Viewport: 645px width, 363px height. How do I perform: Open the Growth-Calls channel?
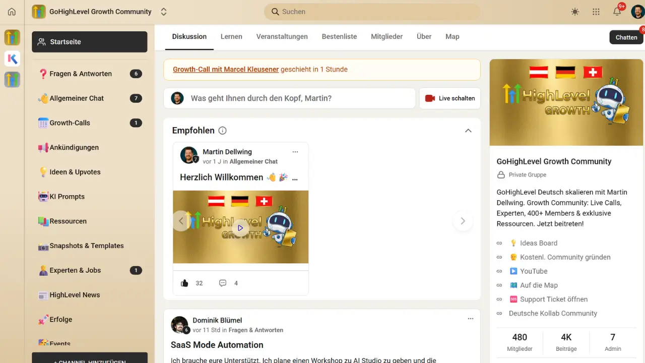[90, 123]
